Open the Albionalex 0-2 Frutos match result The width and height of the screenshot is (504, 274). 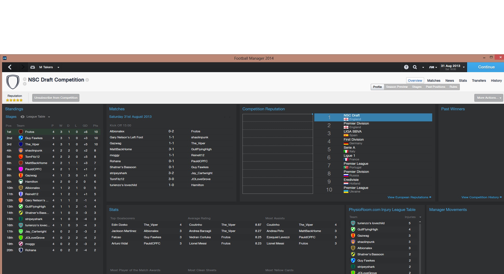[171, 131]
